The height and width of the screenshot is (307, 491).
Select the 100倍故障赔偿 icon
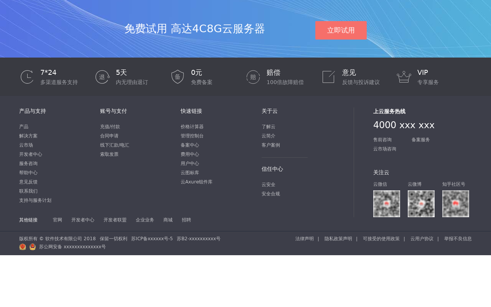(252, 76)
